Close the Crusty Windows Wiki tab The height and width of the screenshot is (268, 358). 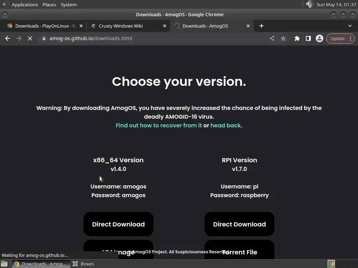coord(165,26)
